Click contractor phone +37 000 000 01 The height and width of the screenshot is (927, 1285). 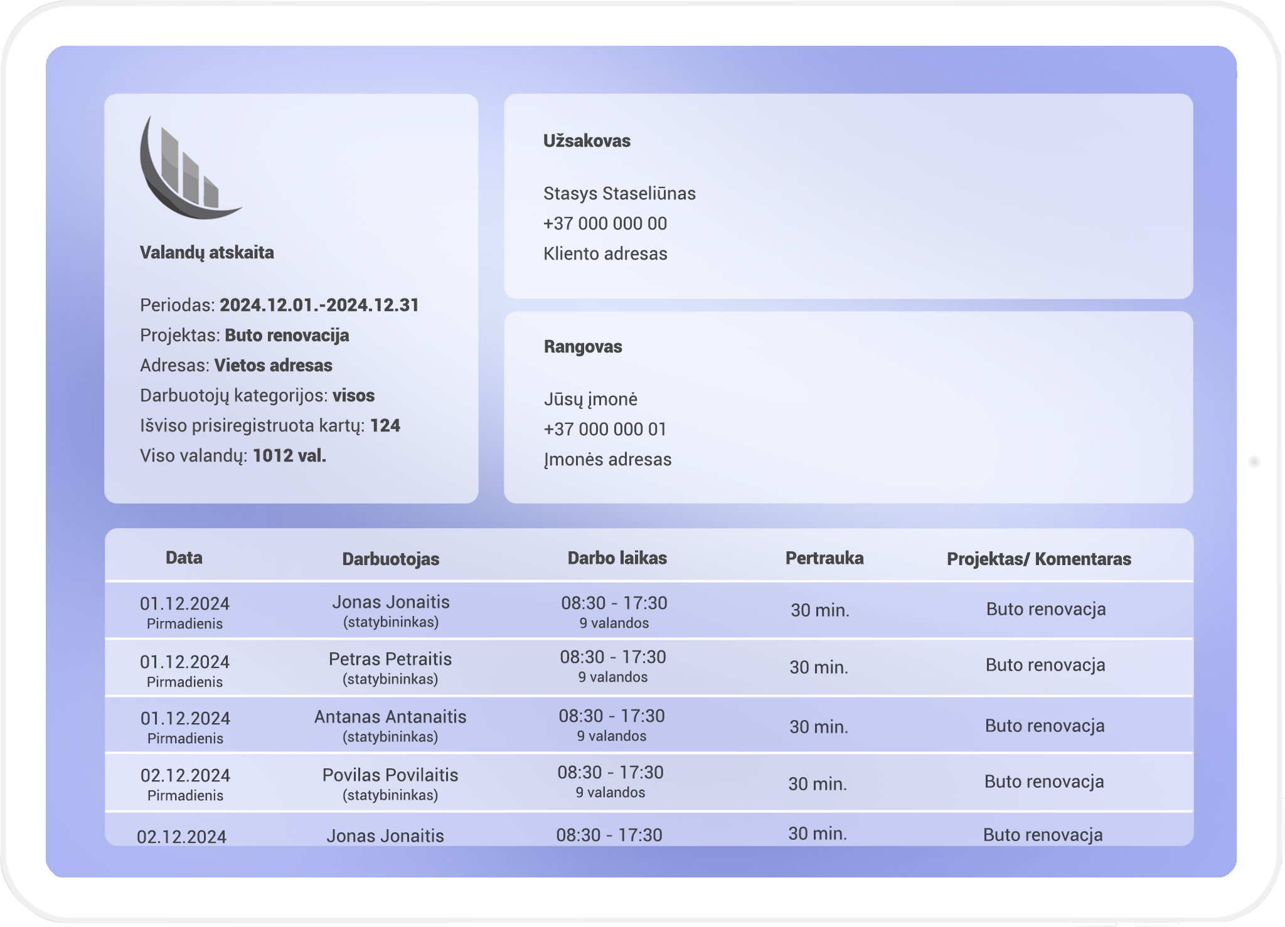[x=605, y=430]
